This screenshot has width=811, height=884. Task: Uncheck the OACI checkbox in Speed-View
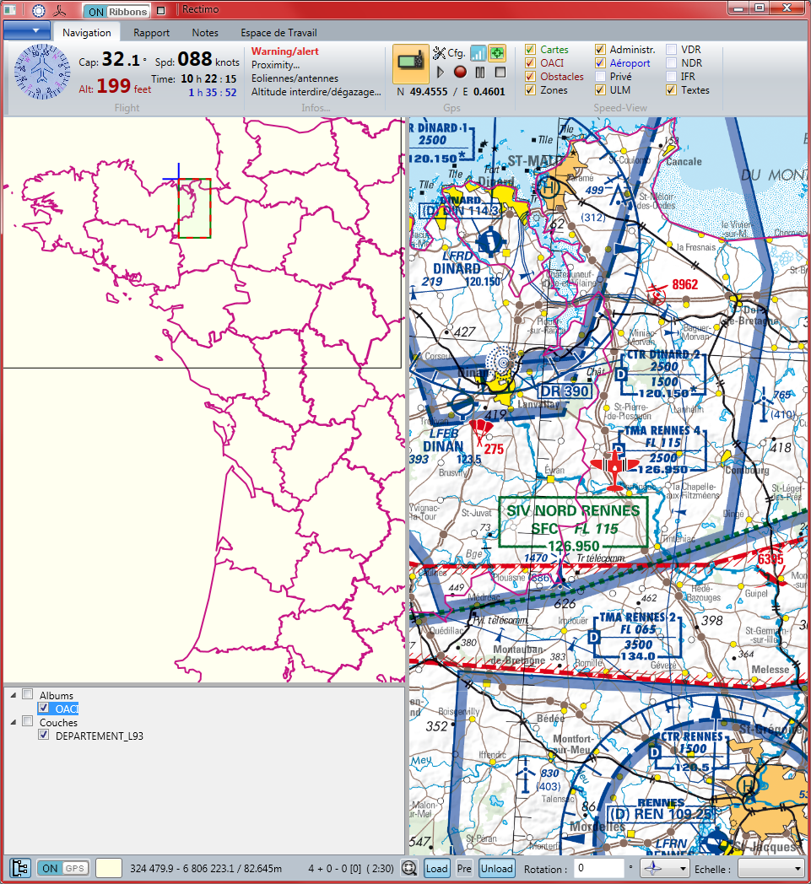(530, 62)
